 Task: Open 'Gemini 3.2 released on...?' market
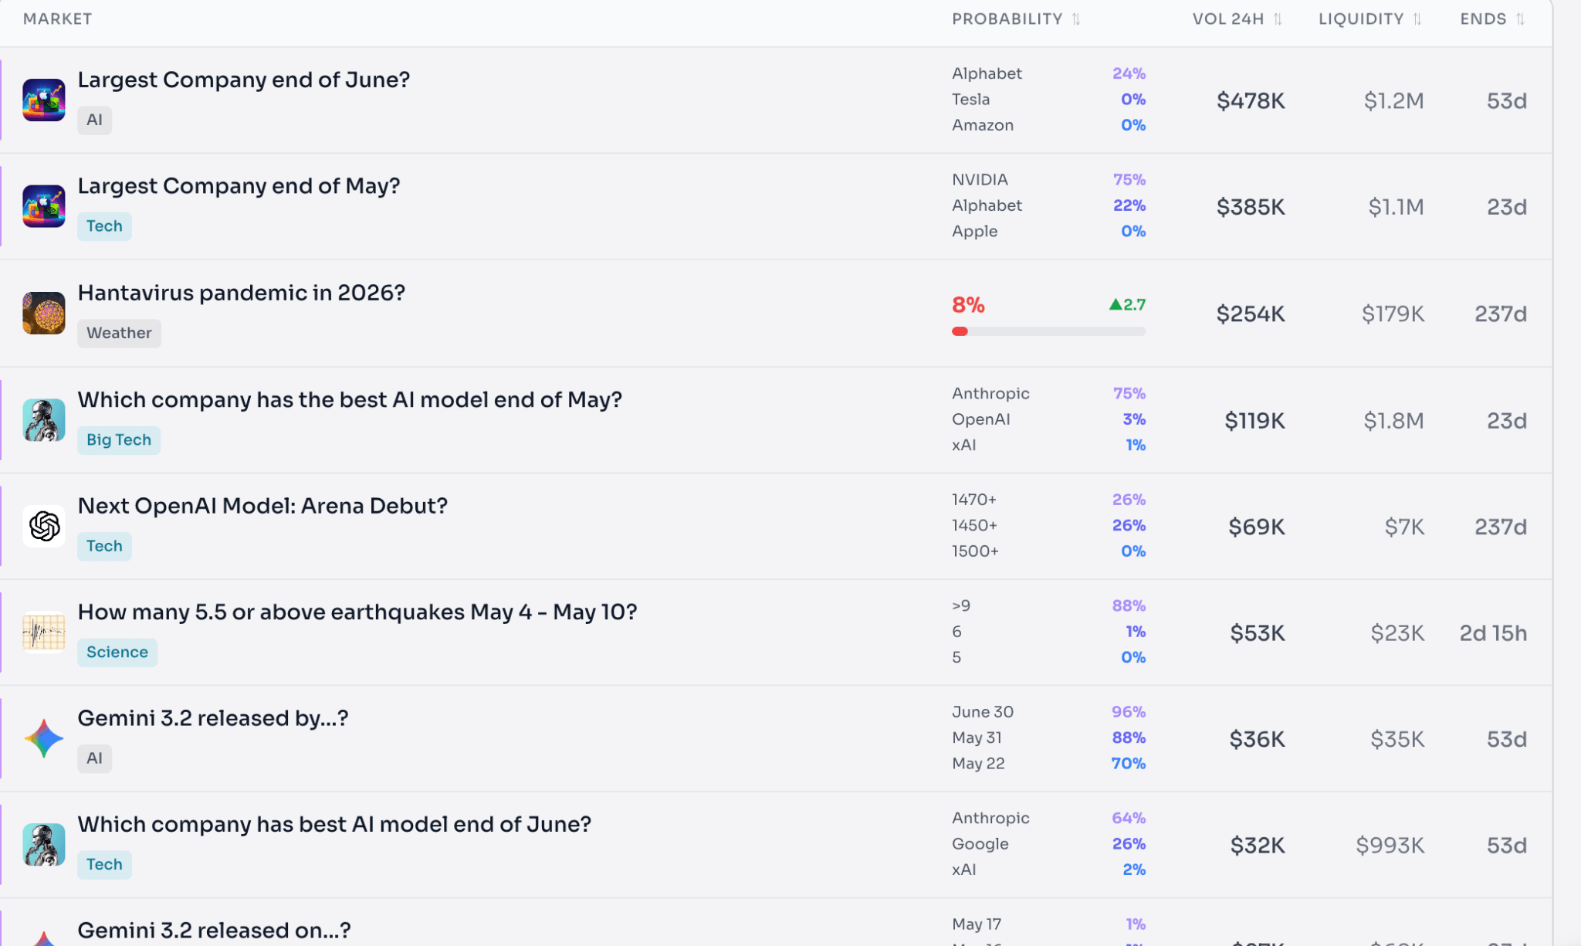tap(214, 931)
